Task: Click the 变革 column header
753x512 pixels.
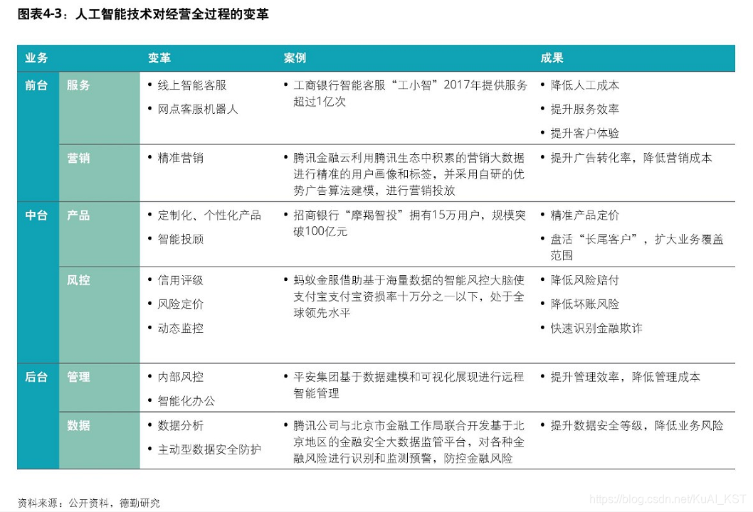Action: [x=157, y=58]
